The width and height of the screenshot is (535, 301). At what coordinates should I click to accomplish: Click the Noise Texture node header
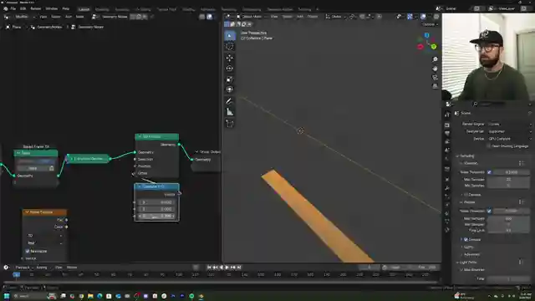(44, 212)
